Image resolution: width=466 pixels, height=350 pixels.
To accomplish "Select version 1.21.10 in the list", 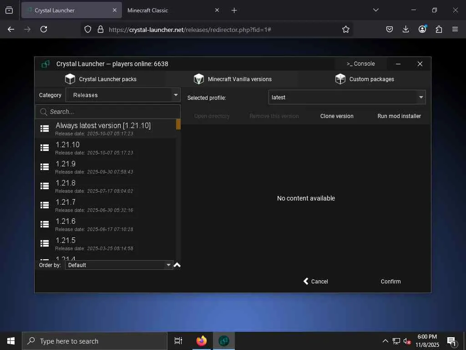I will pyautogui.click(x=106, y=148).
